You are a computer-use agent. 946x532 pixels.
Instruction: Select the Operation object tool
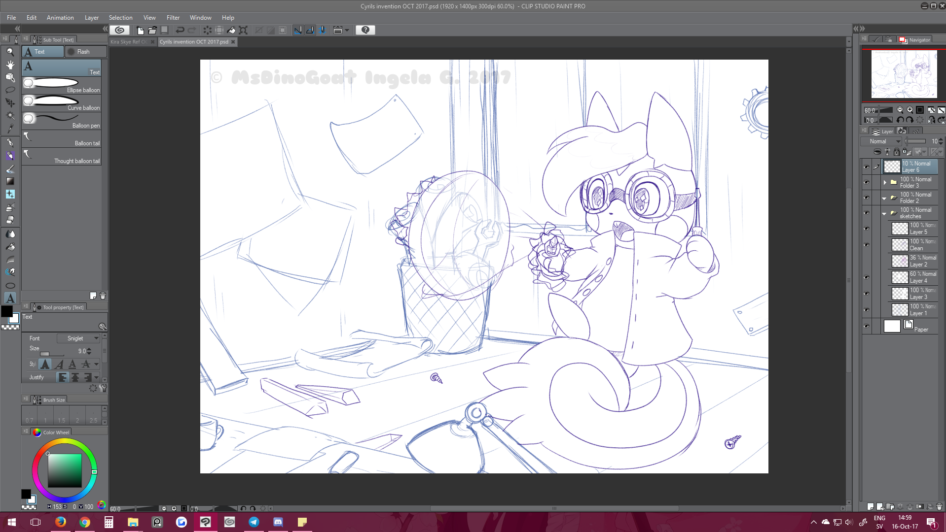10,77
